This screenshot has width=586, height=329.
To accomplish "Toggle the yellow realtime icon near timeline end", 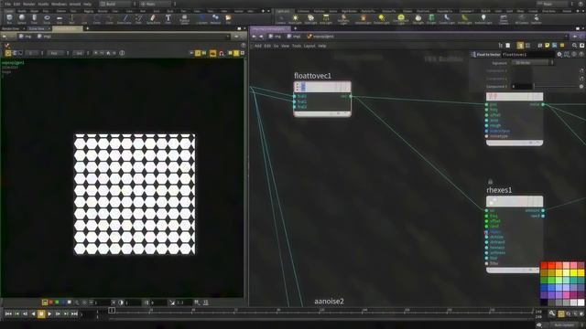I will 561,314.
